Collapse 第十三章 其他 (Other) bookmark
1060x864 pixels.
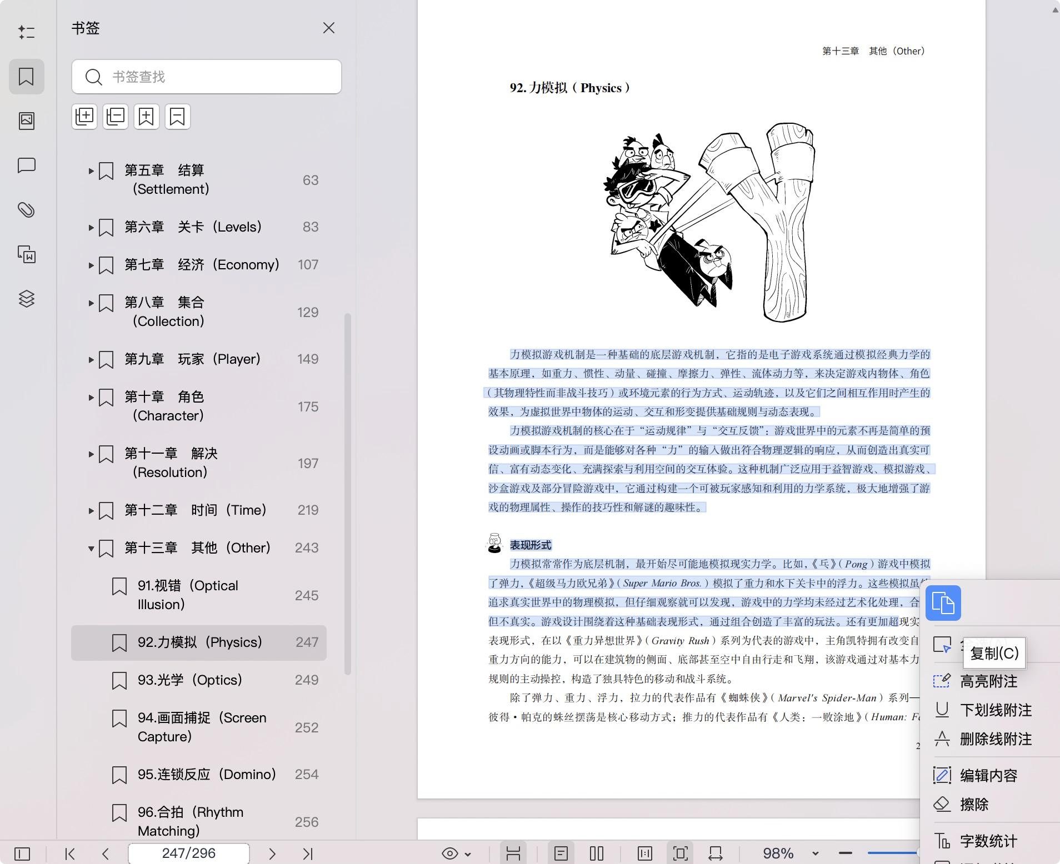91,549
